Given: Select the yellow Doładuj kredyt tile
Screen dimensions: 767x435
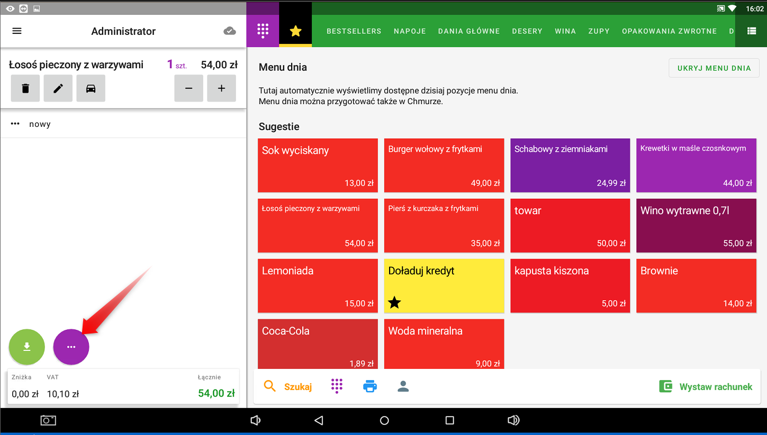Looking at the screenshot, I should (x=444, y=285).
